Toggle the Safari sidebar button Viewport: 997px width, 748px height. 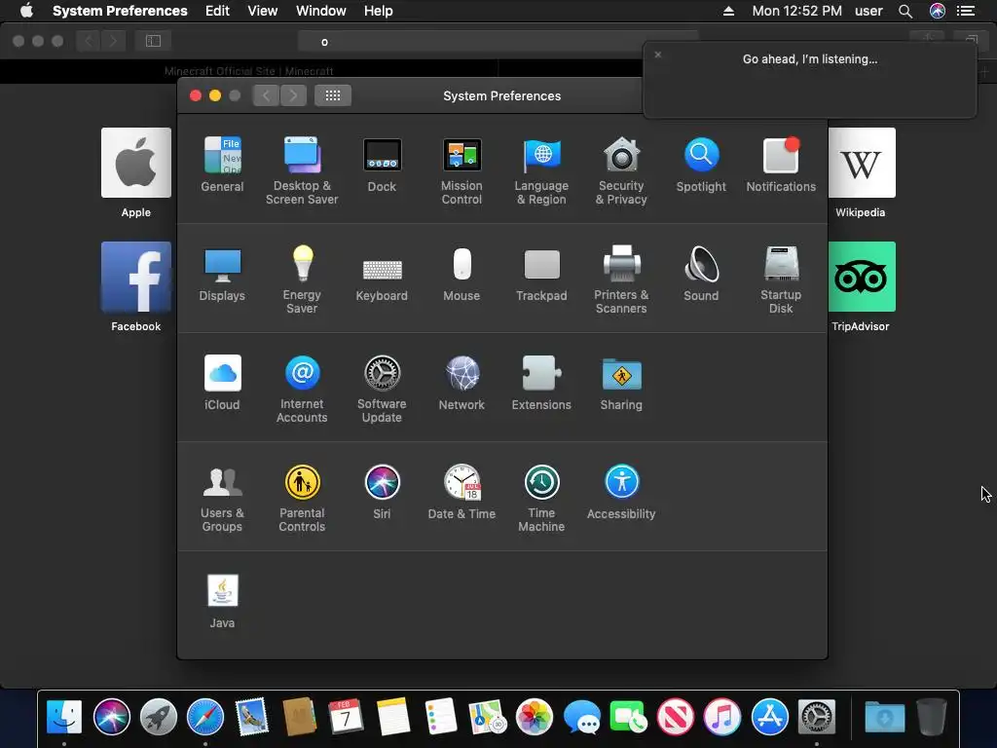(x=153, y=41)
